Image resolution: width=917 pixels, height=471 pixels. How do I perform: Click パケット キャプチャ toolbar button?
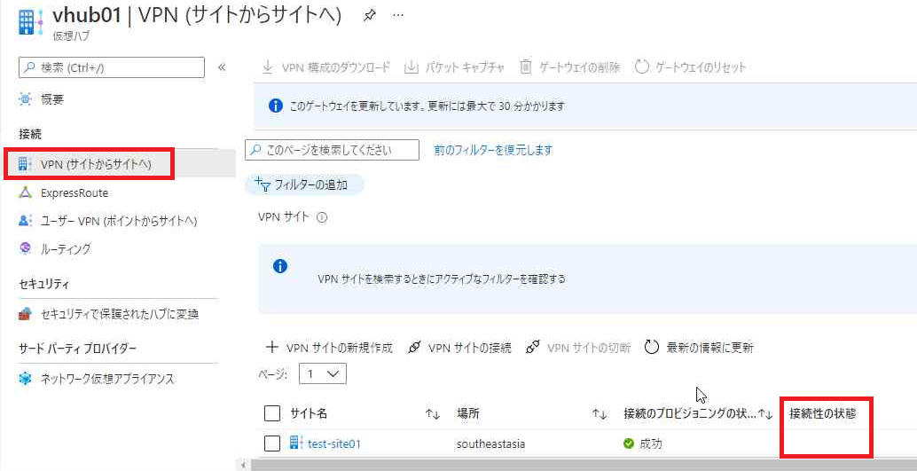pyautogui.click(x=455, y=67)
